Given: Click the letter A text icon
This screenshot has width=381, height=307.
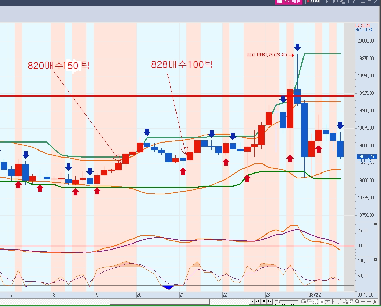Looking at the screenshot, I should coord(375,302).
